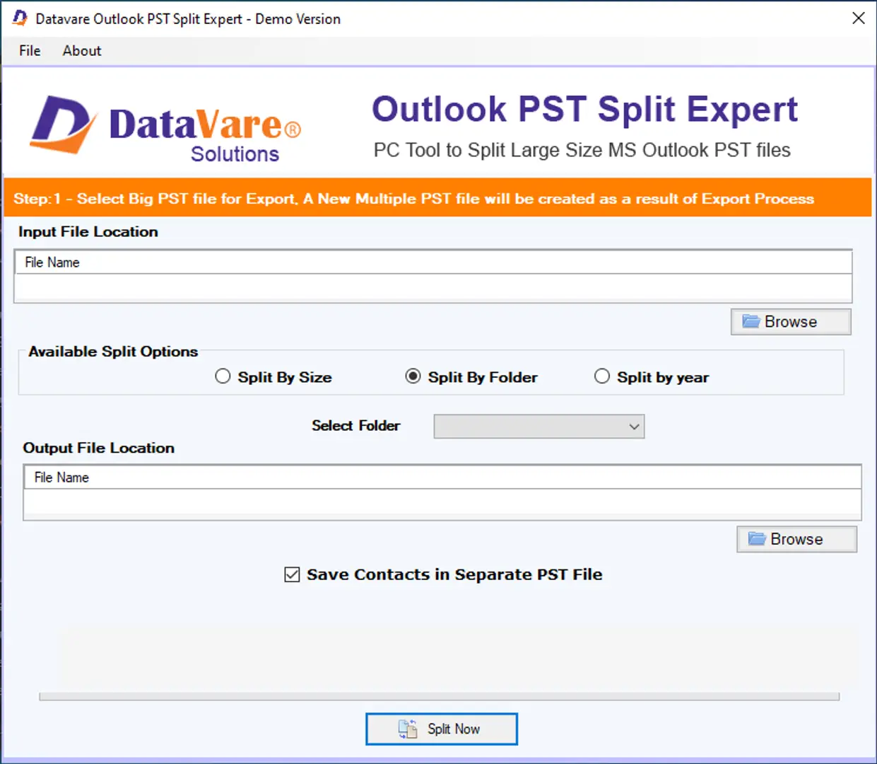Viewport: 877px width, 764px height.
Task: Click the DataVare Solutions logo
Action: tap(165, 128)
